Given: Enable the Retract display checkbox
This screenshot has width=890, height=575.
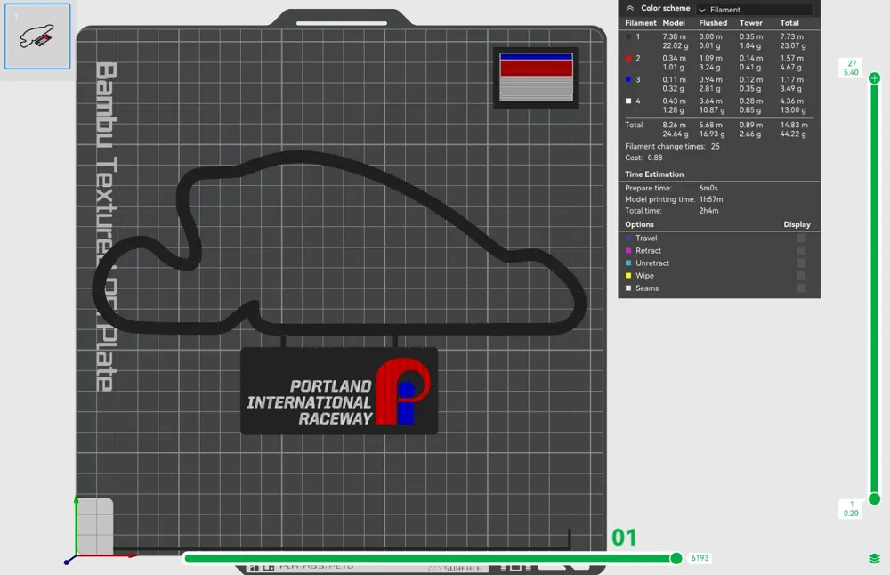Looking at the screenshot, I should [801, 251].
